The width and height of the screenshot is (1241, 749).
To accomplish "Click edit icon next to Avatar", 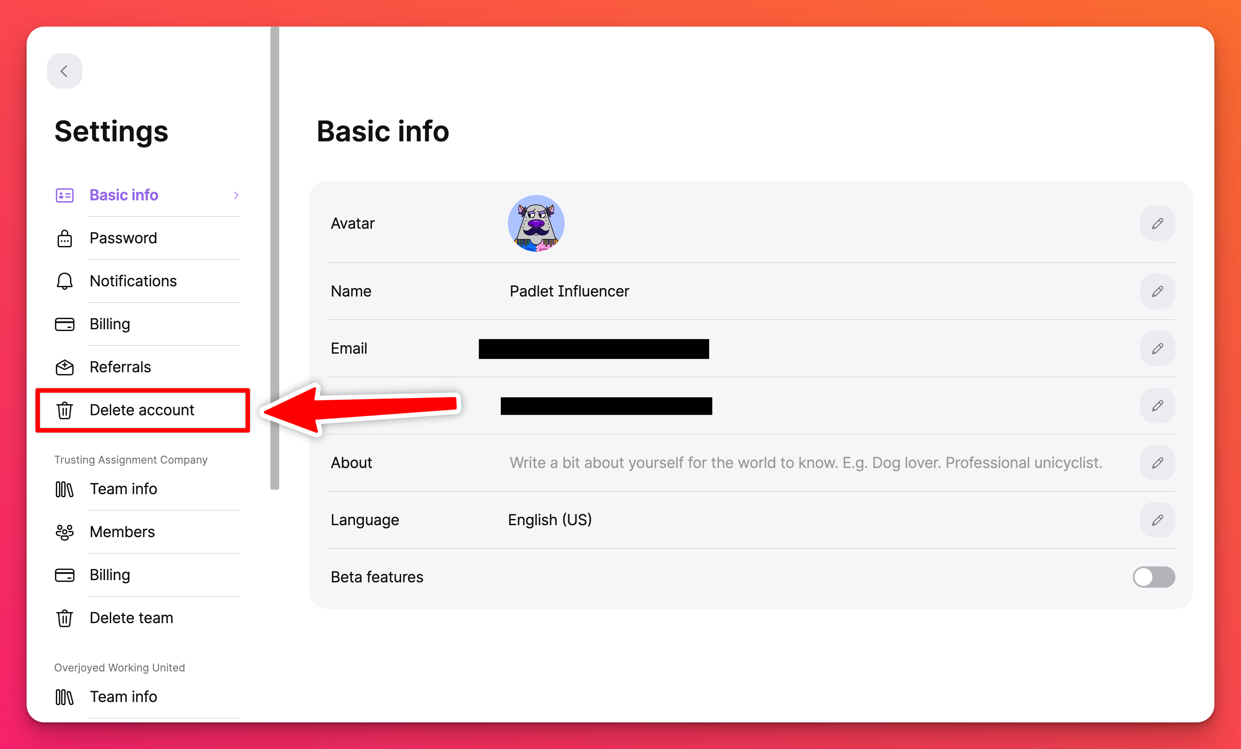I will [x=1157, y=224].
